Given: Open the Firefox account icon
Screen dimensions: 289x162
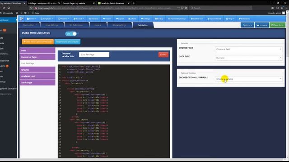Looking at the screenshot, I should 282,8.
